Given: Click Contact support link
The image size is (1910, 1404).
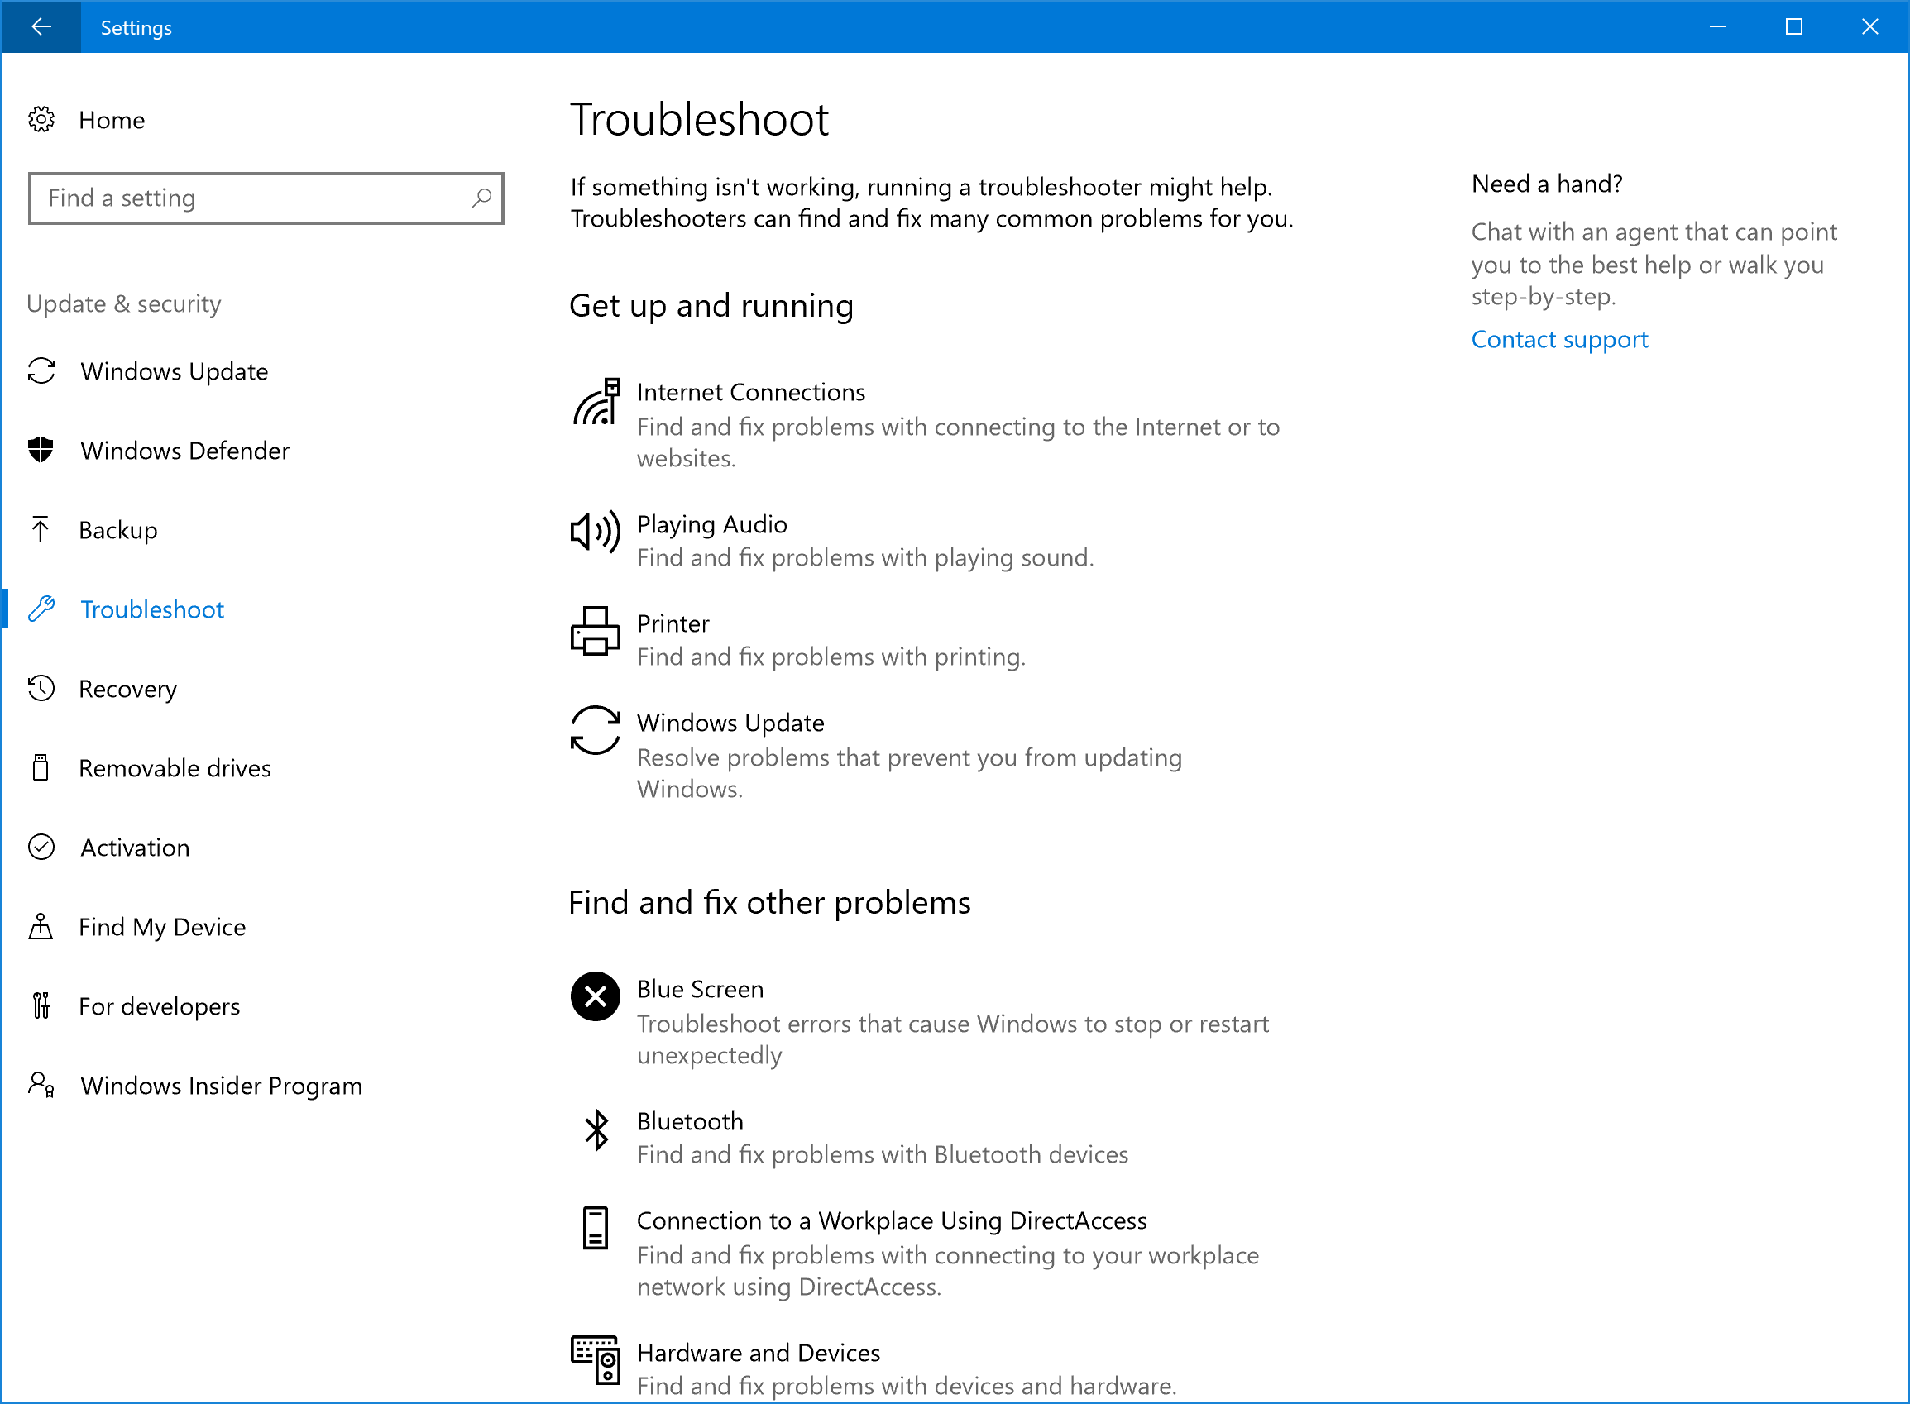Looking at the screenshot, I should [1558, 340].
